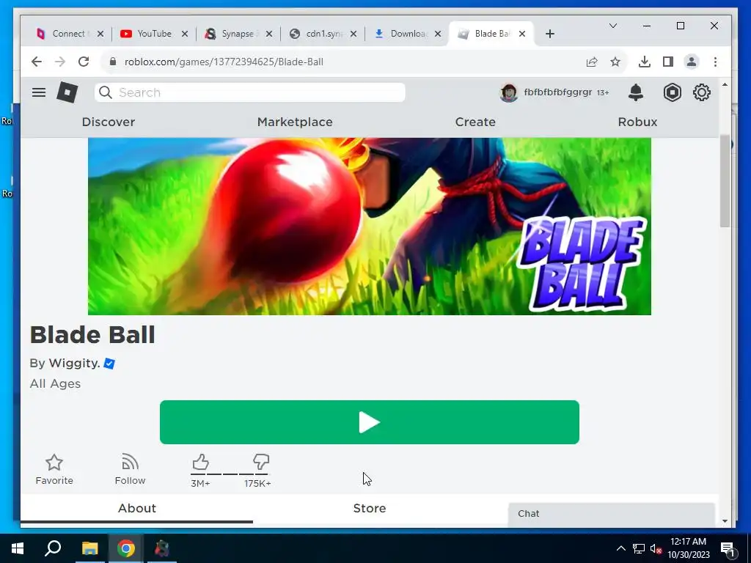Open File Explorer from taskbar
The height and width of the screenshot is (563, 751).
point(89,548)
